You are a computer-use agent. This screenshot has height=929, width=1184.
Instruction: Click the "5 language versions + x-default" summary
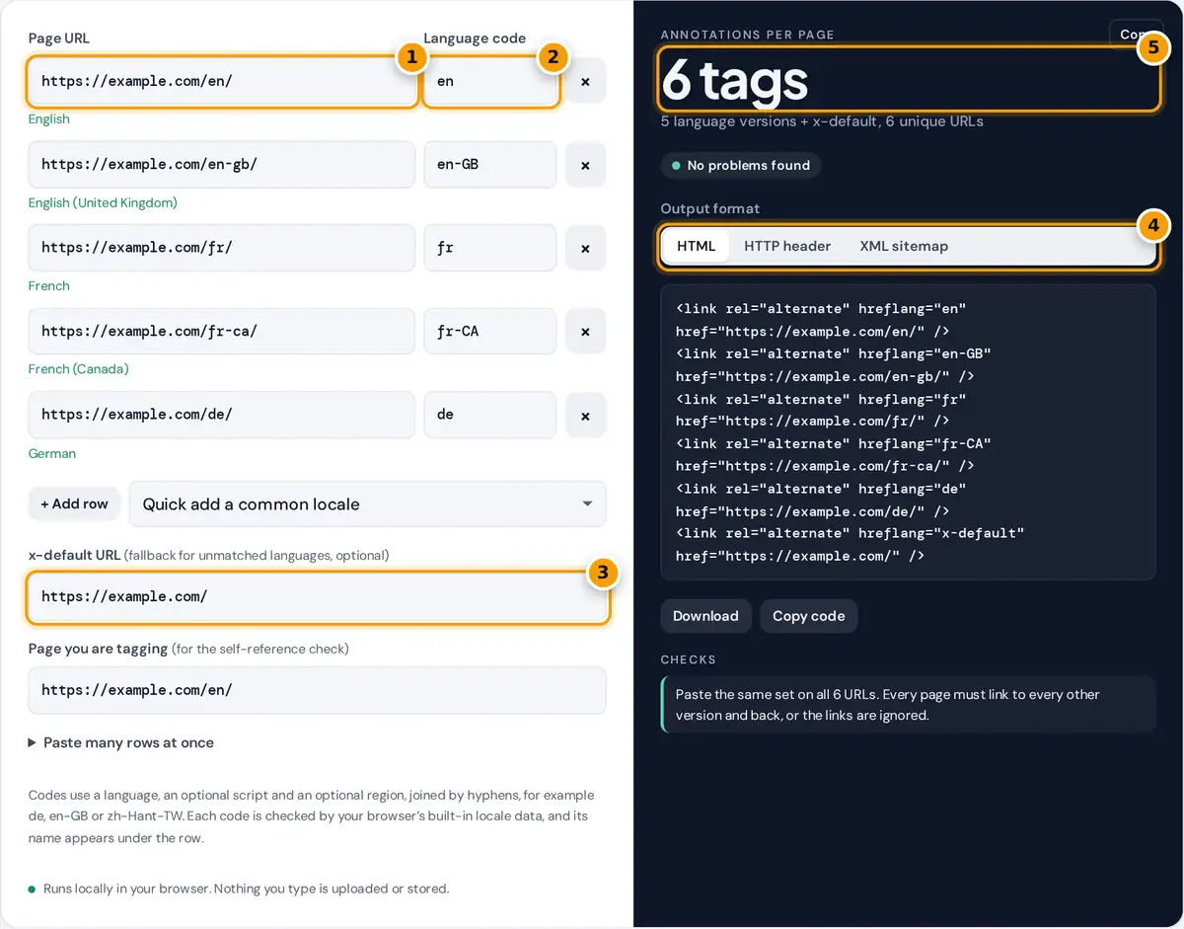click(x=822, y=121)
